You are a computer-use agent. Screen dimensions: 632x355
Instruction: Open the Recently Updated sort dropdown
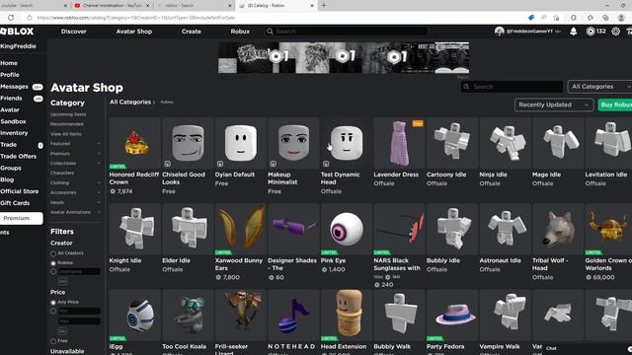coord(554,105)
